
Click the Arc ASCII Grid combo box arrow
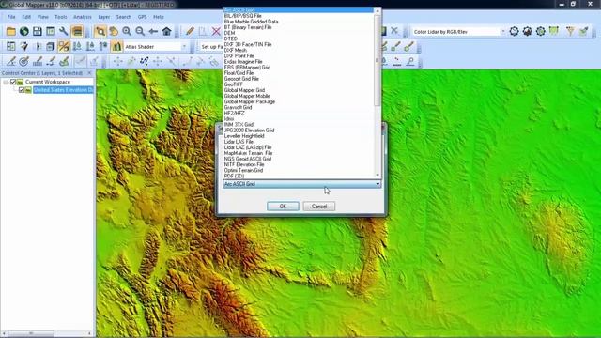(378, 184)
